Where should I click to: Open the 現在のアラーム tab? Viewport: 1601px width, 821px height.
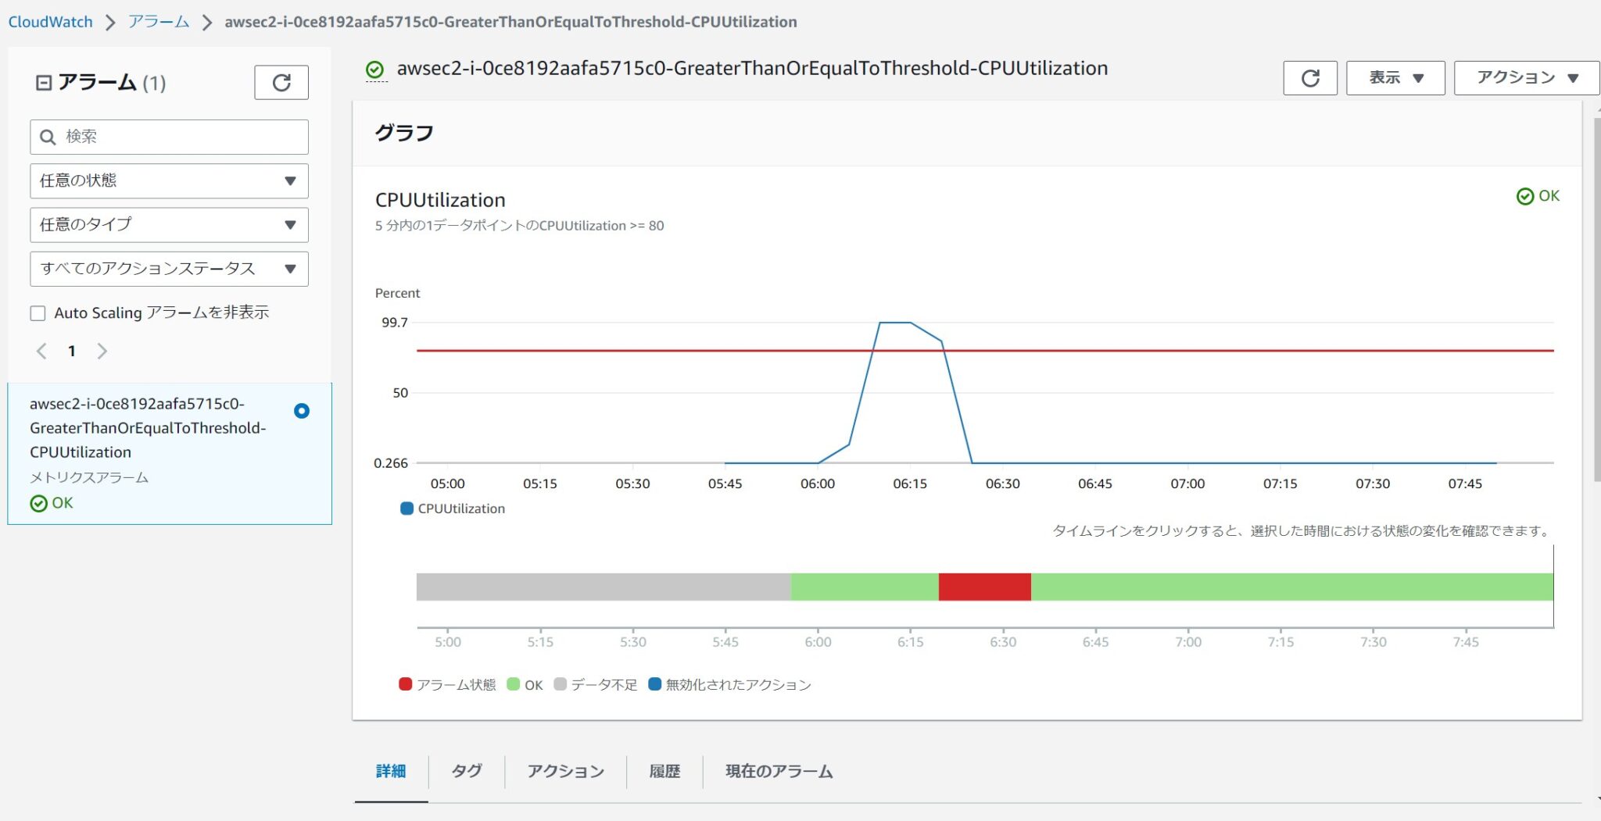777,771
